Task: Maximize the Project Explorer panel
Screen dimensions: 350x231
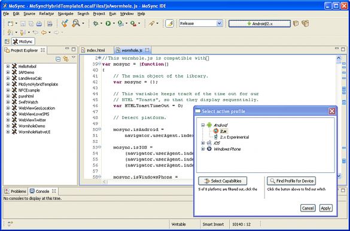Action: [74, 49]
